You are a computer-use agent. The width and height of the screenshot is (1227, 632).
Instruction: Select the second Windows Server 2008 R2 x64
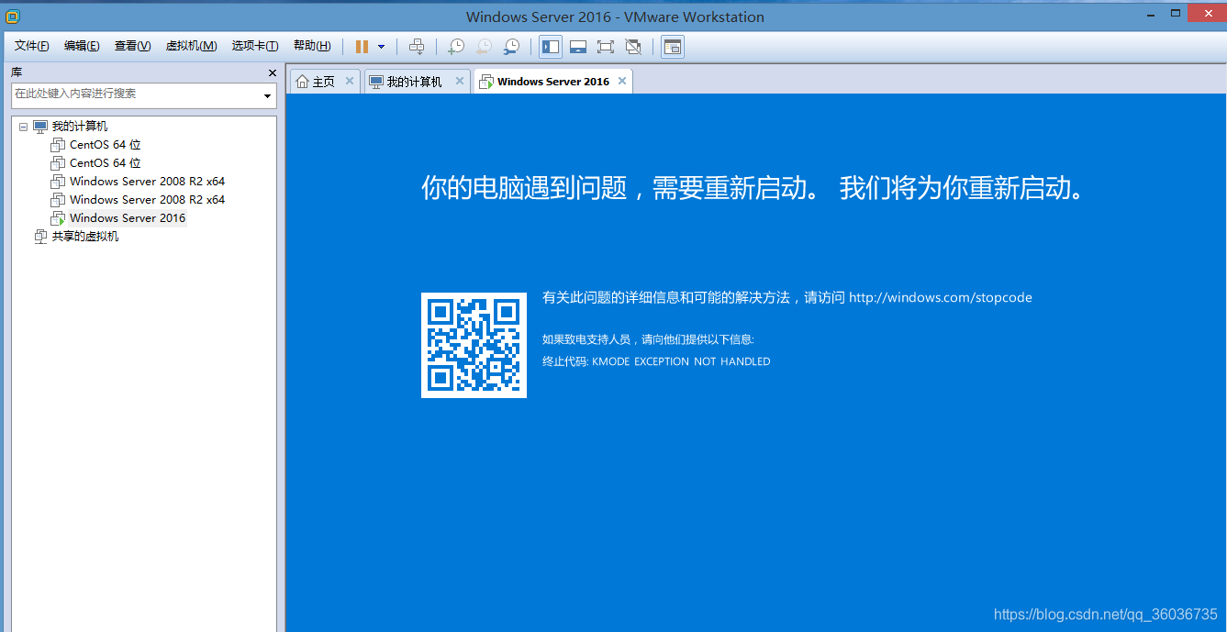coord(147,200)
